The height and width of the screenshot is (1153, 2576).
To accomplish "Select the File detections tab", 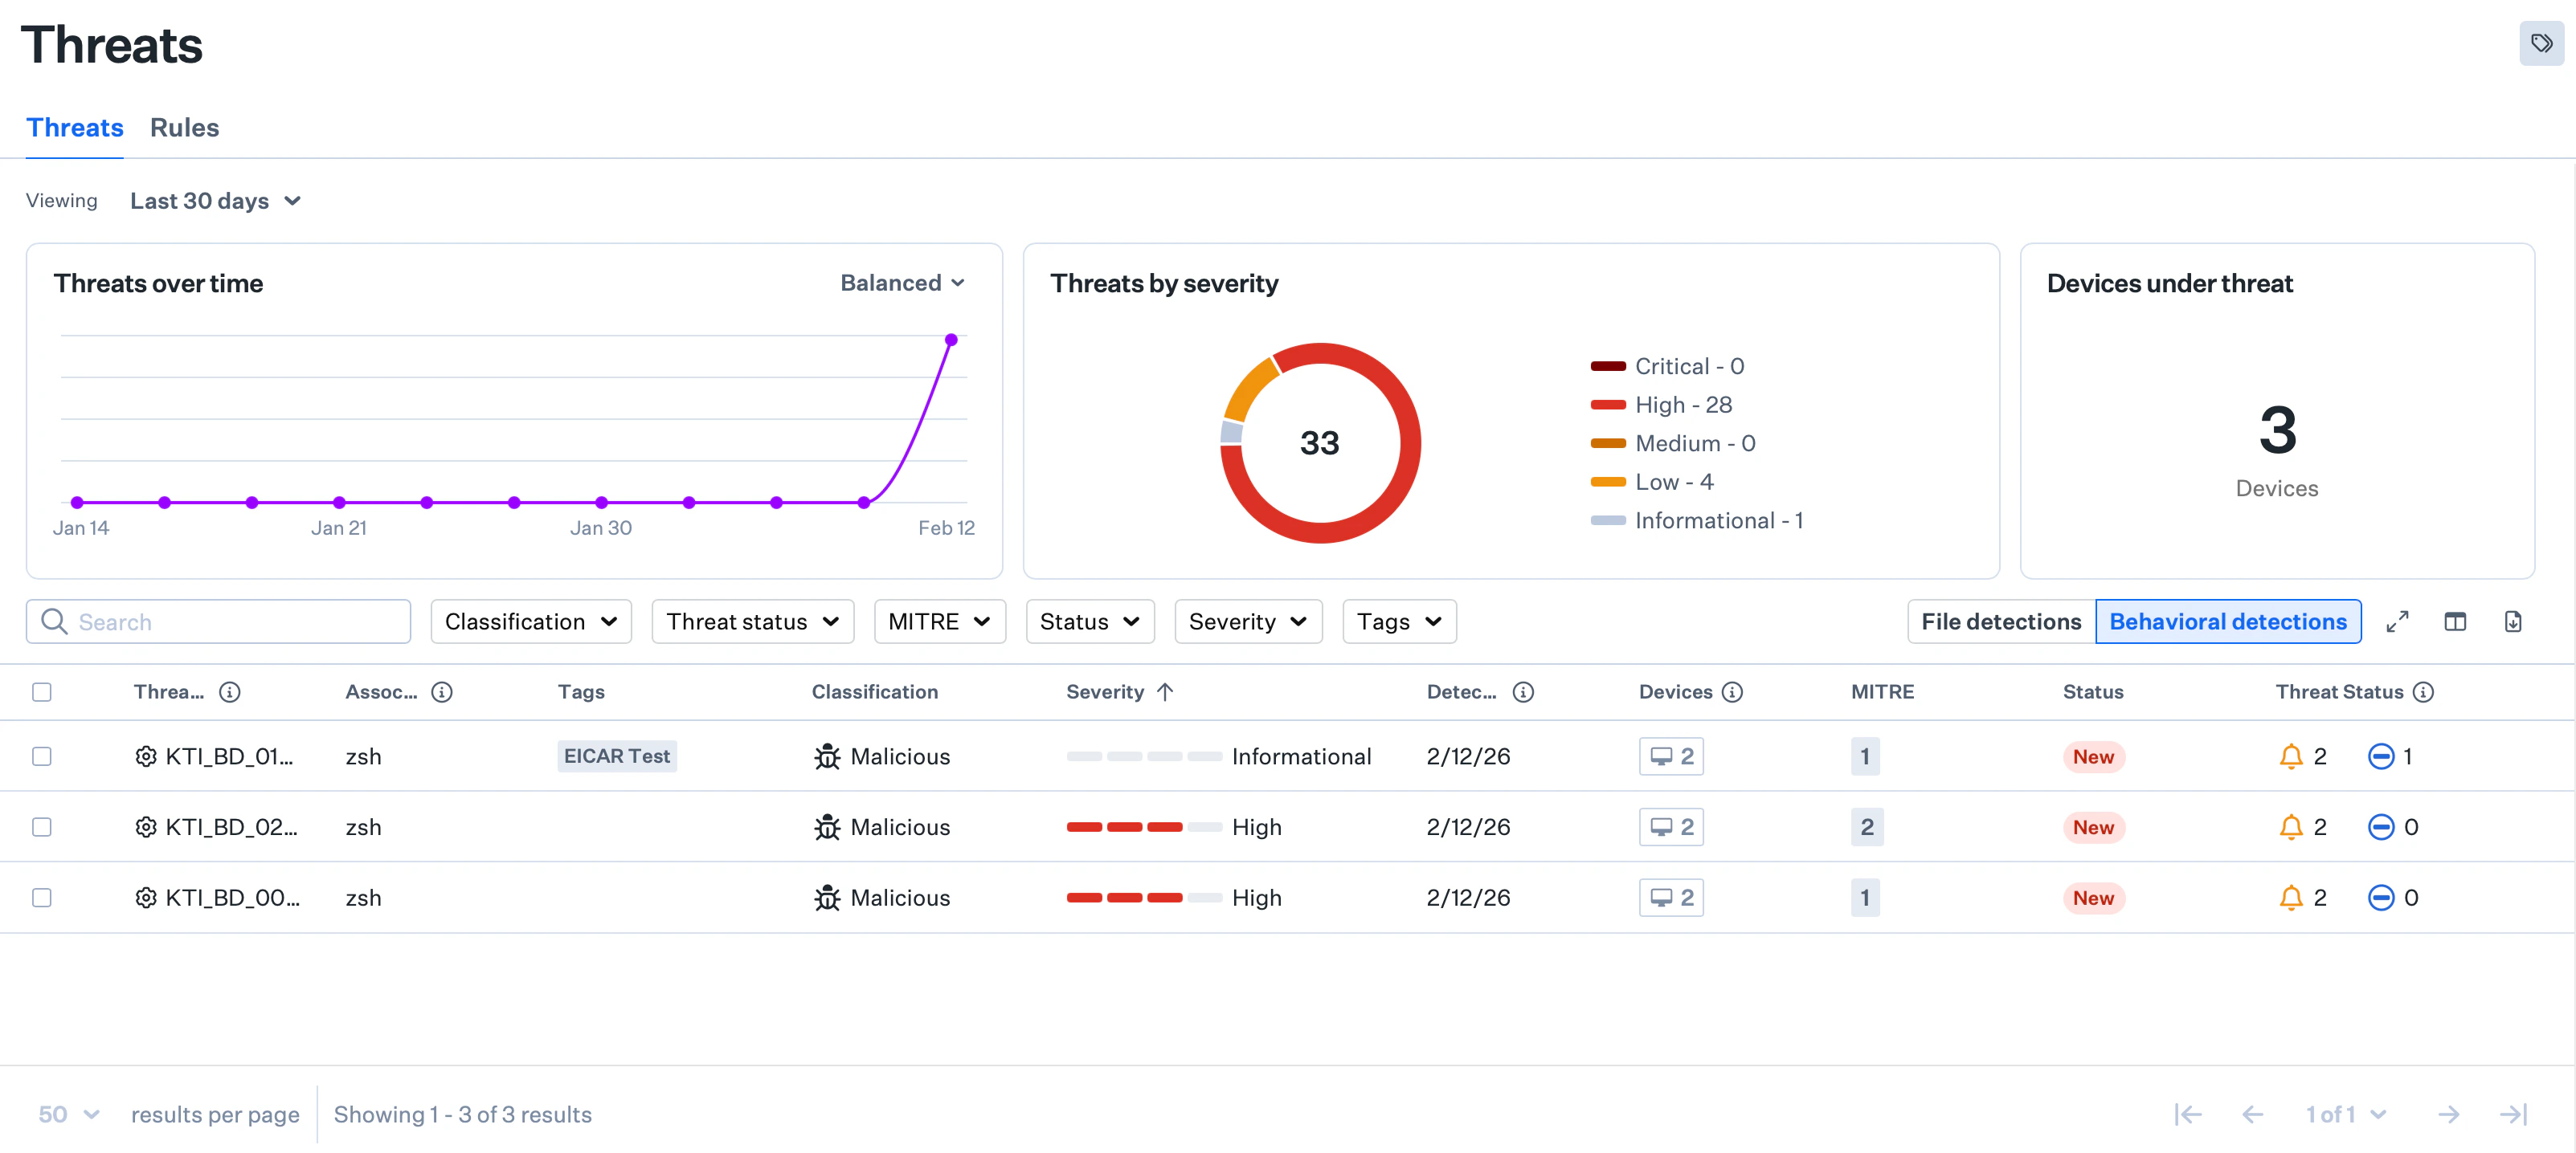I will pyautogui.click(x=1999, y=621).
